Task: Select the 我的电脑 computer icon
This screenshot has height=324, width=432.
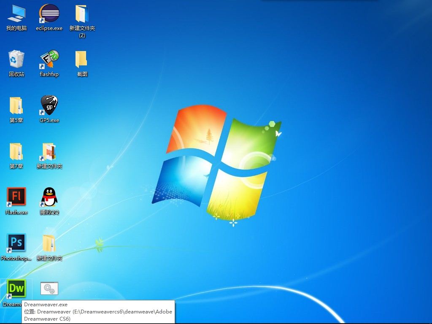Action: tap(16, 14)
